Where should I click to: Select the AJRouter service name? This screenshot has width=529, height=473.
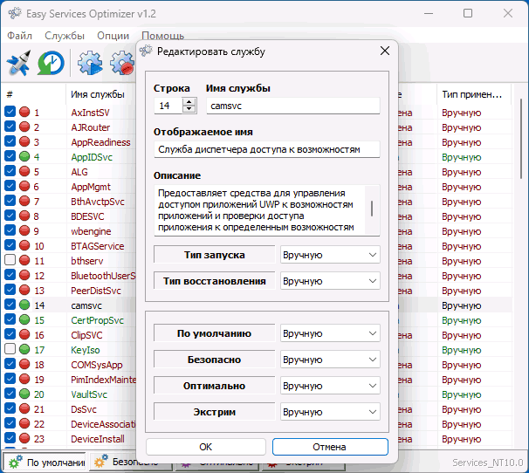[x=91, y=127]
